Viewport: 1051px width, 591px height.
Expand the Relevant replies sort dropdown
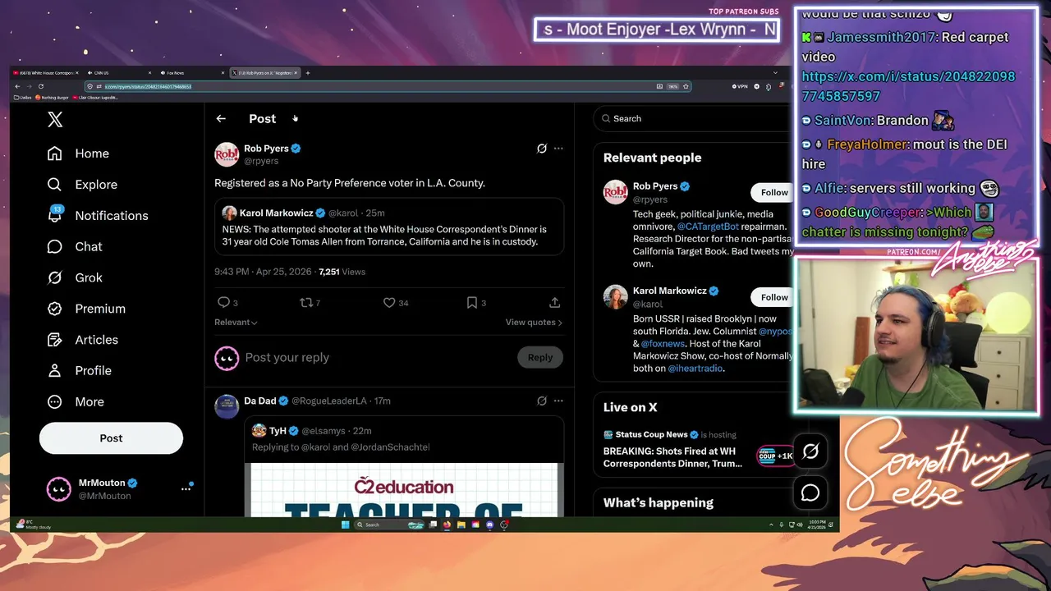point(236,323)
